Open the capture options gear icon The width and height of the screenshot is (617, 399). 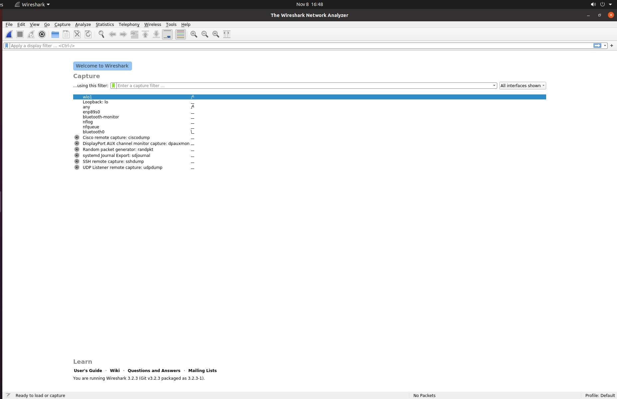[42, 34]
